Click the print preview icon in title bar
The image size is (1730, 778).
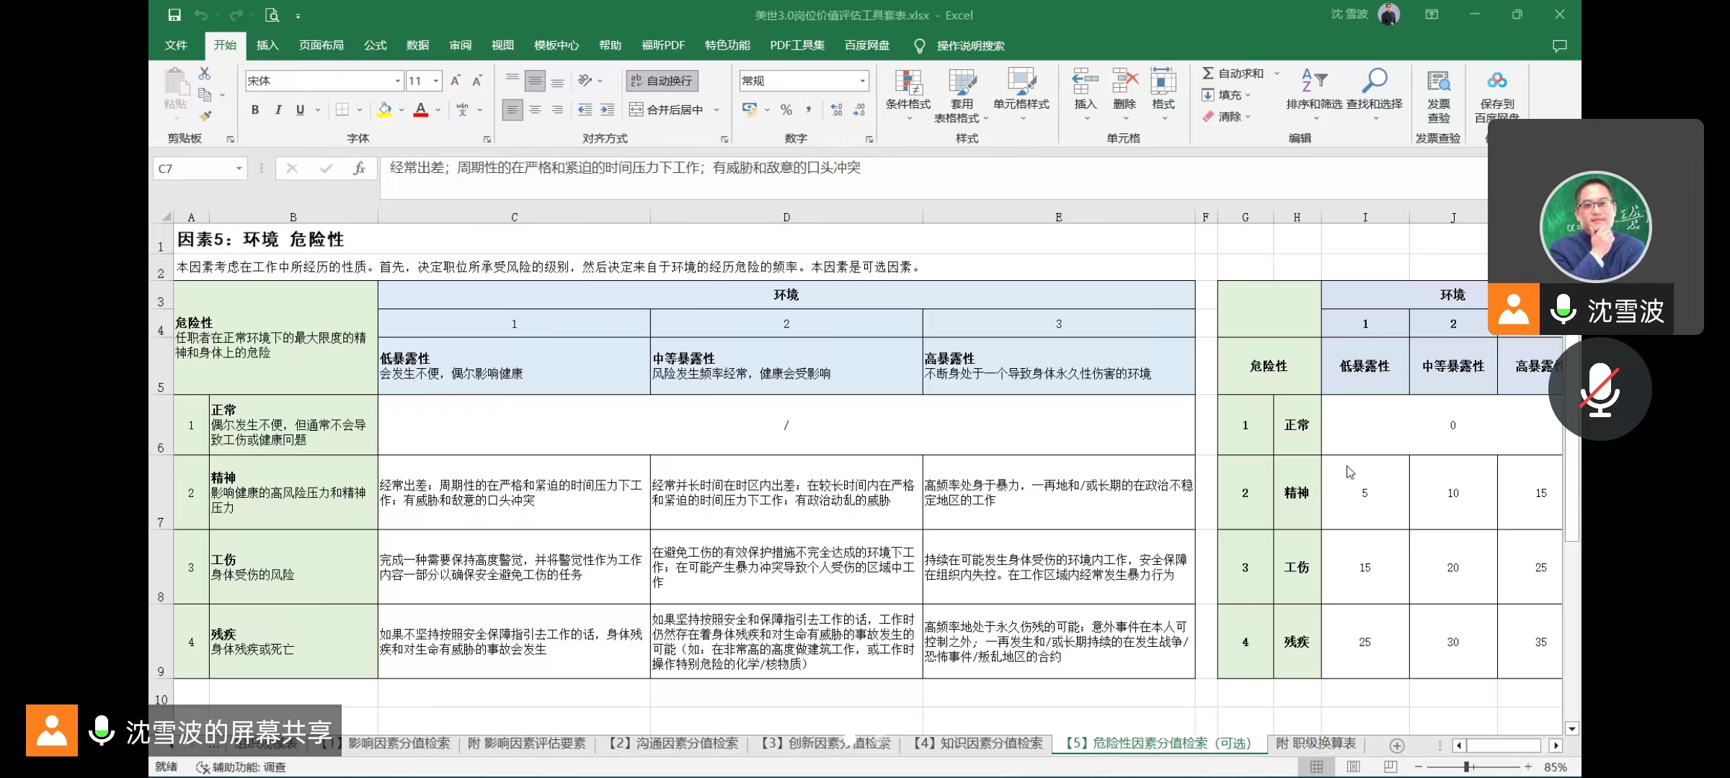[x=272, y=15]
